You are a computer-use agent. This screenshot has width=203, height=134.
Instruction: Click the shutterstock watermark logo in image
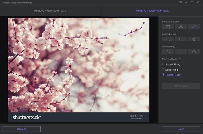tap(27, 117)
